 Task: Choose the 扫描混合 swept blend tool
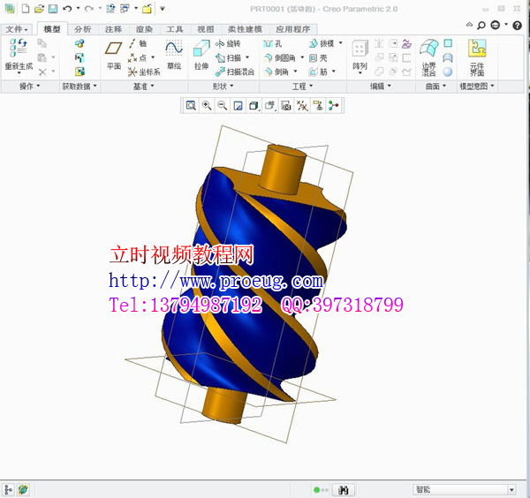click(235, 72)
